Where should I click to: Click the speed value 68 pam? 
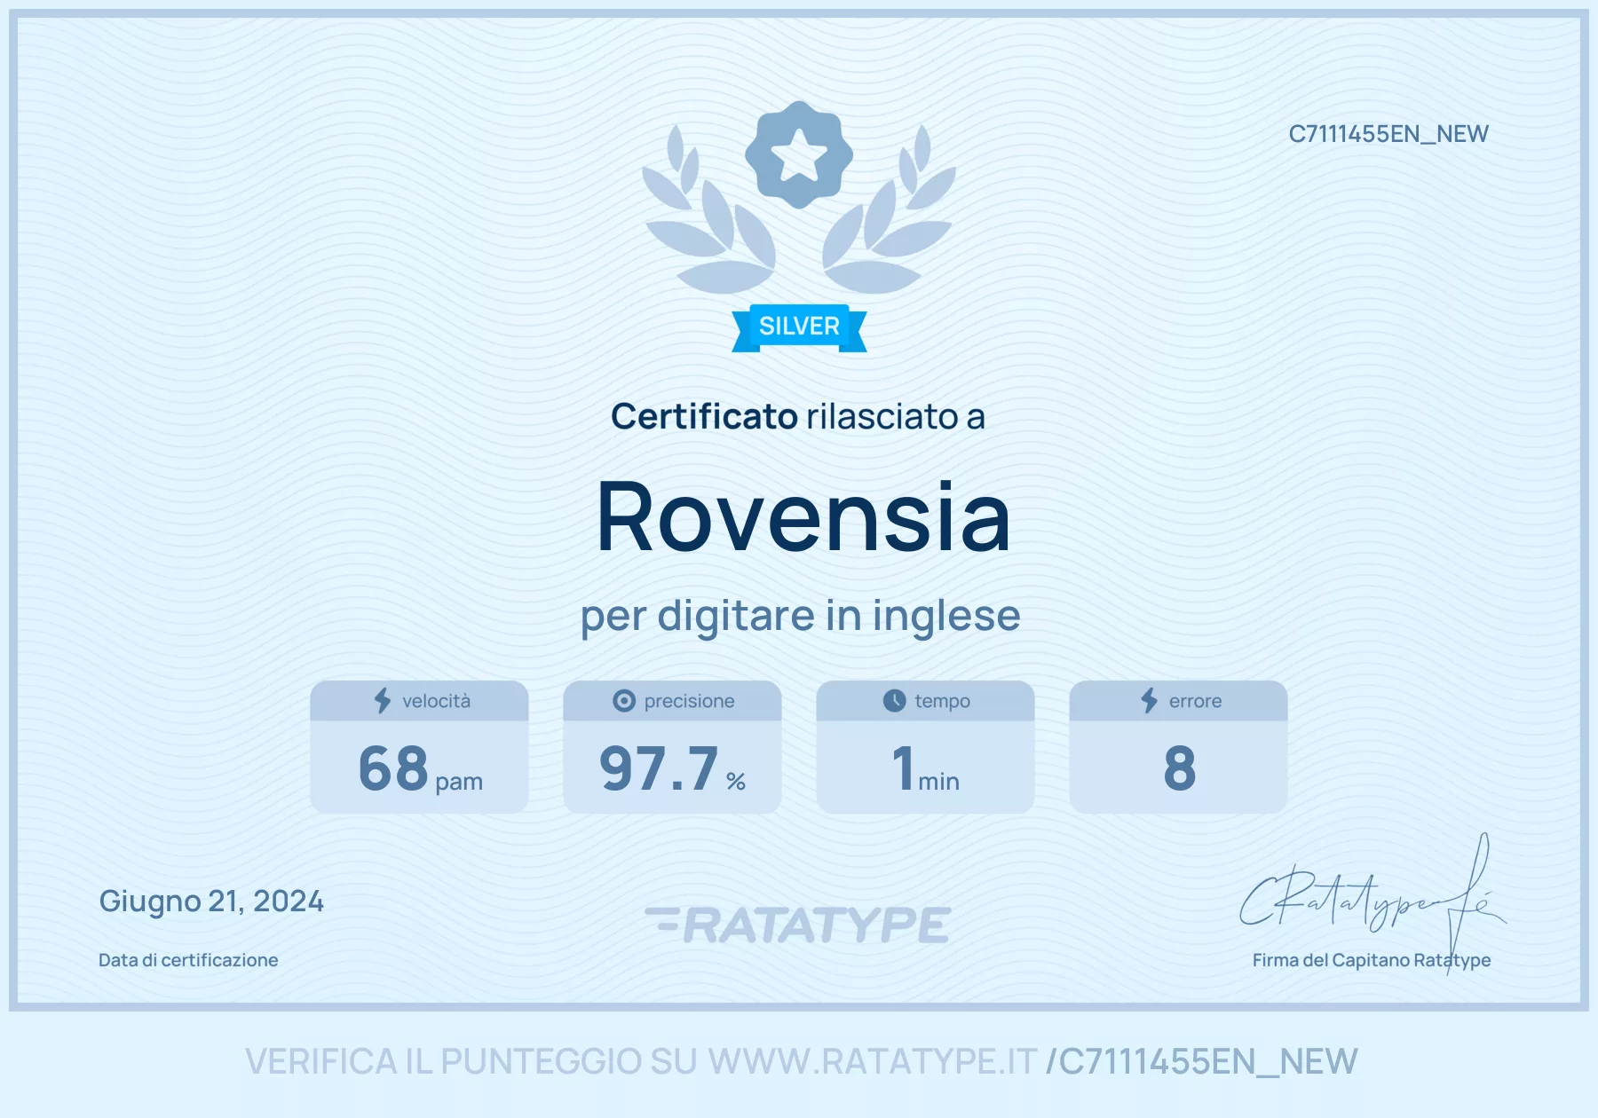pos(420,768)
